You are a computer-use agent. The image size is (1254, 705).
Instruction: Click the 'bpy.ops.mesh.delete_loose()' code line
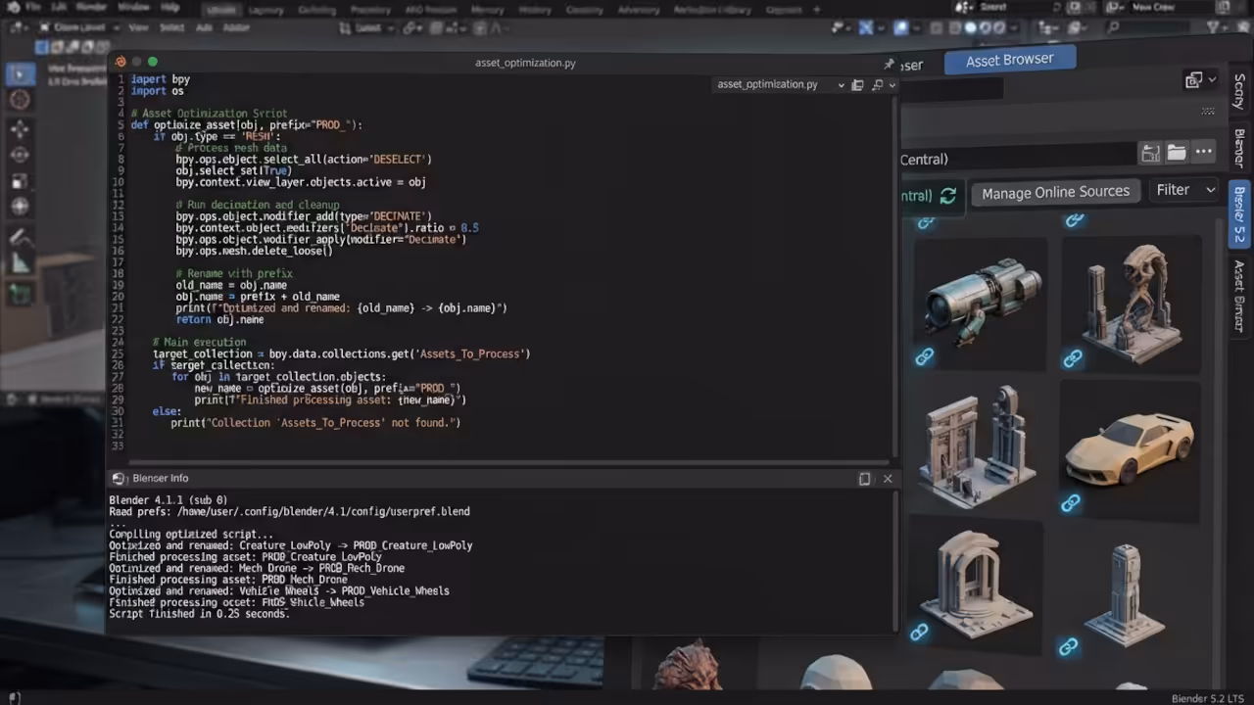(x=254, y=251)
